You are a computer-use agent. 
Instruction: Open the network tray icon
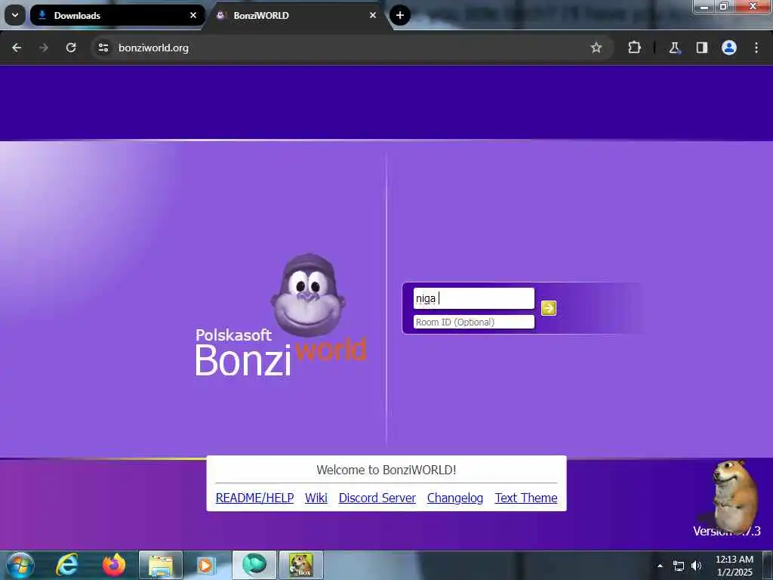[679, 566]
